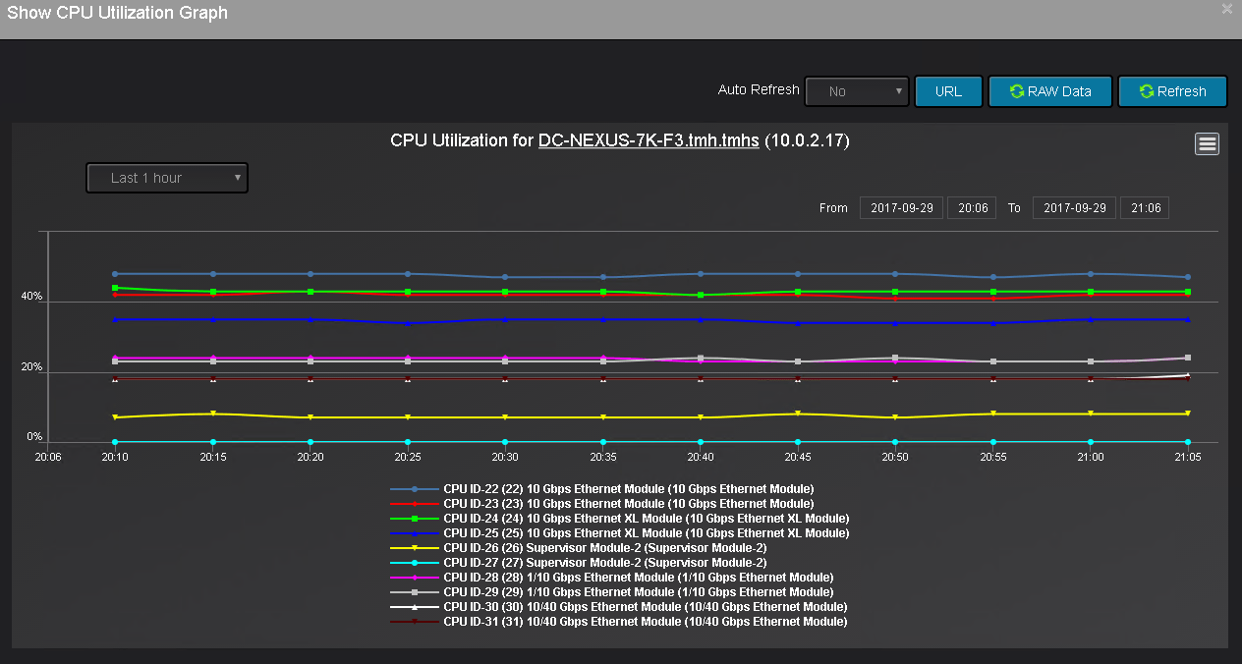Open the chart export hamburger menu

[1207, 143]
